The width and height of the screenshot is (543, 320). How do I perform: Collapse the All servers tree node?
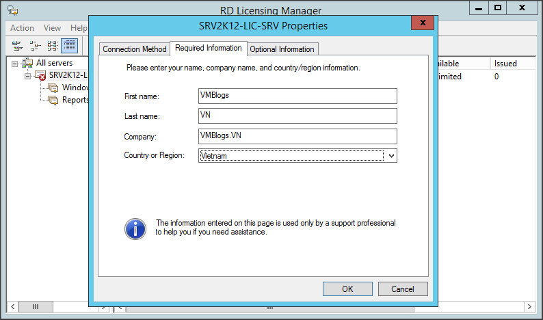click(14, 63)
